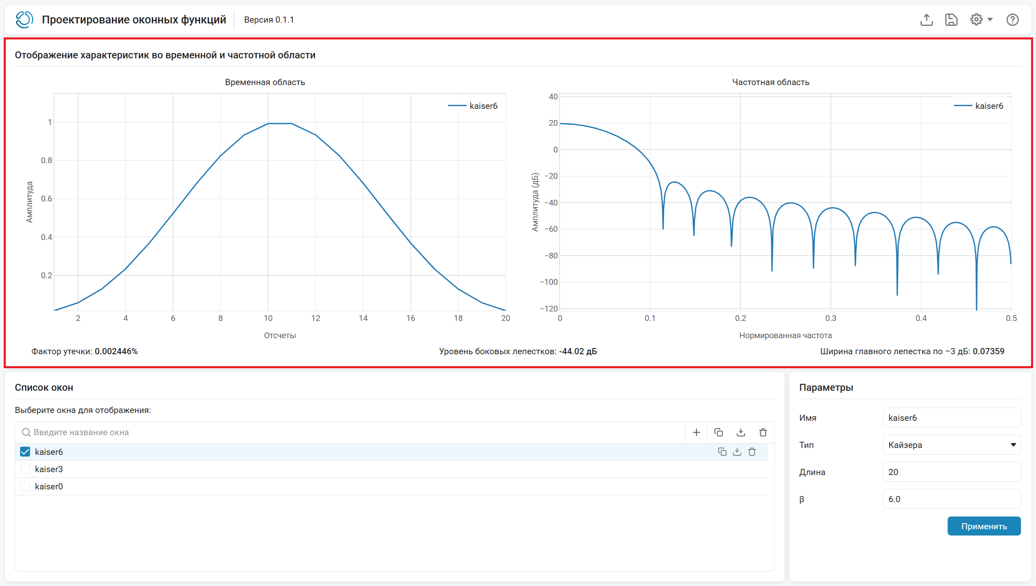Click the Параметры heading
Screen dimensions: 1036x586
pos(826,388)
